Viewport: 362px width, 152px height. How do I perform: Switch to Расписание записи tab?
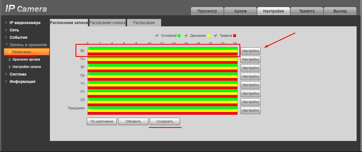[x=69, y=23]
